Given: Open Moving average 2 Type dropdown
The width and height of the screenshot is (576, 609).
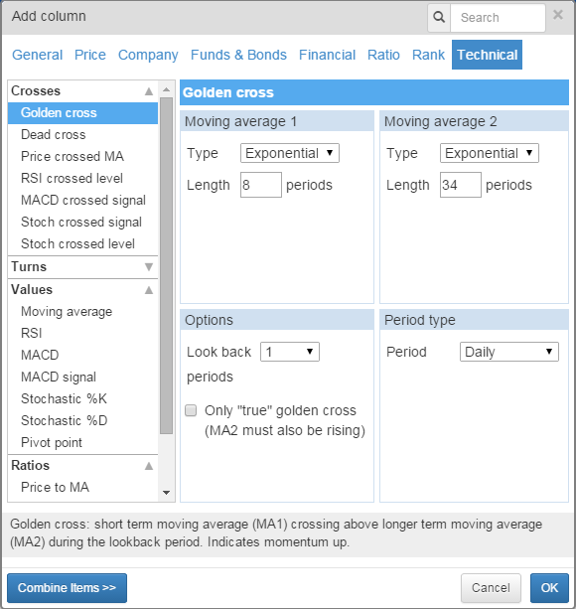Looking at the screenshot, I should [489, 153].
